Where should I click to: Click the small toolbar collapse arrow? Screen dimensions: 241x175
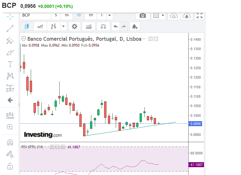pyautogui.click(x=24, y=32)
